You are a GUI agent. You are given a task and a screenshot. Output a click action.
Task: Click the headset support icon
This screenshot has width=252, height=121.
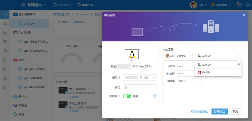point(248,5)
